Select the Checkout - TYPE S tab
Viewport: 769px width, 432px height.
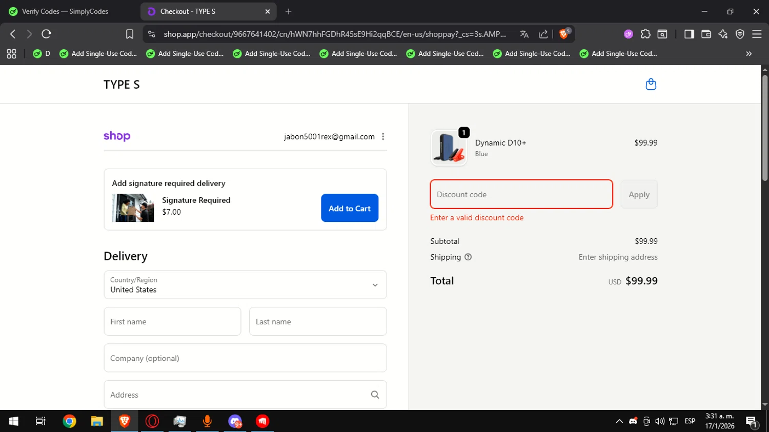[209, 11]
